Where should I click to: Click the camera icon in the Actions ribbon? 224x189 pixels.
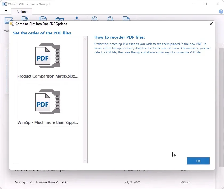pyautogui.click(x=60, y=19)
